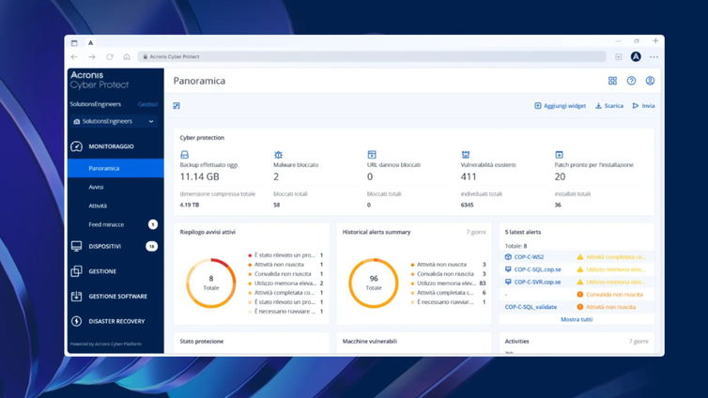Open the Monitoraggio section icon

click(x=76, y=146)
